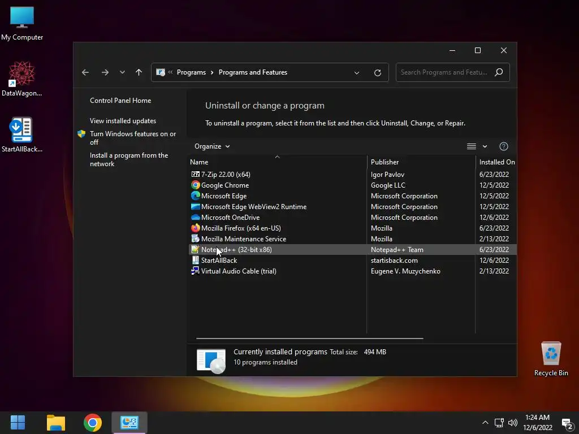This screenshot has height=434, width=579.
Task: Click the Control Panel taskbar icon
Action: pyautogui.click(x=129, y=423)
